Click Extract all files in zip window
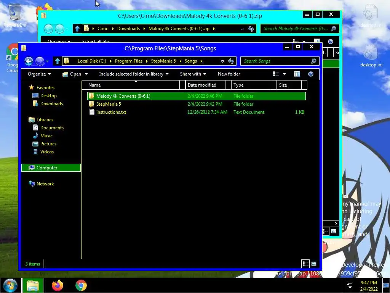Screen dimensions: 390x293 [96, 41]
